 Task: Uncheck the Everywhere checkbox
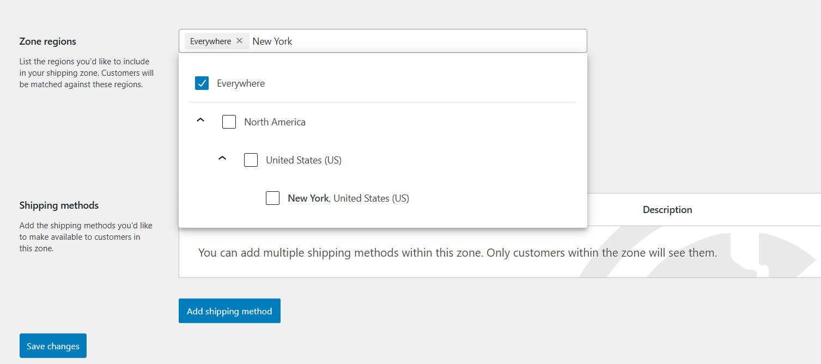tap(202, 83)
